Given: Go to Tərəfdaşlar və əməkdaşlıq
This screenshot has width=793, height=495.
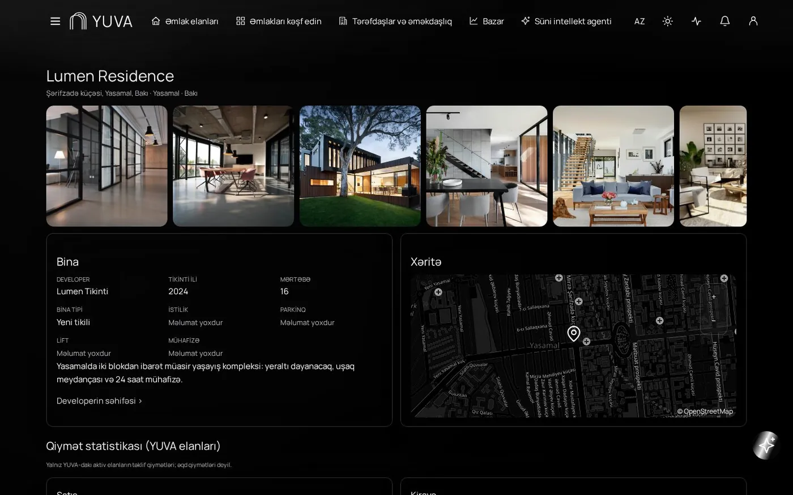Looking at the screenshot, I should tap(395, 21).
